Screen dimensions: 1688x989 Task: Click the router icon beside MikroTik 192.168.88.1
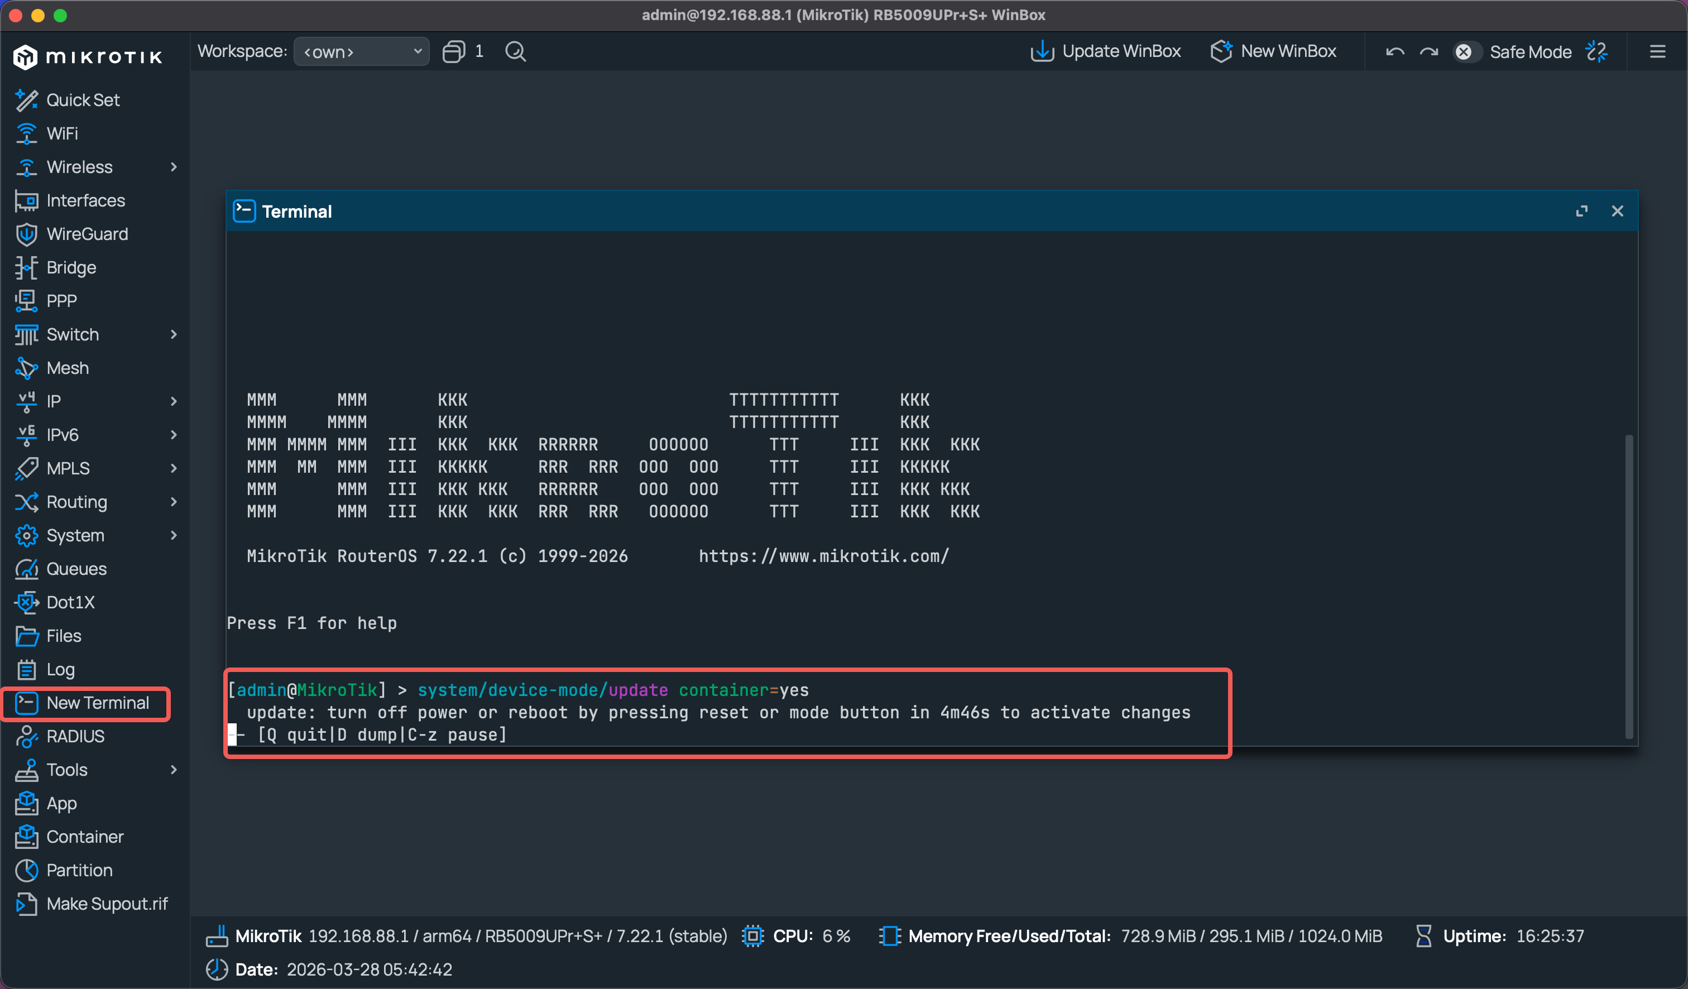tap(217, 935)
